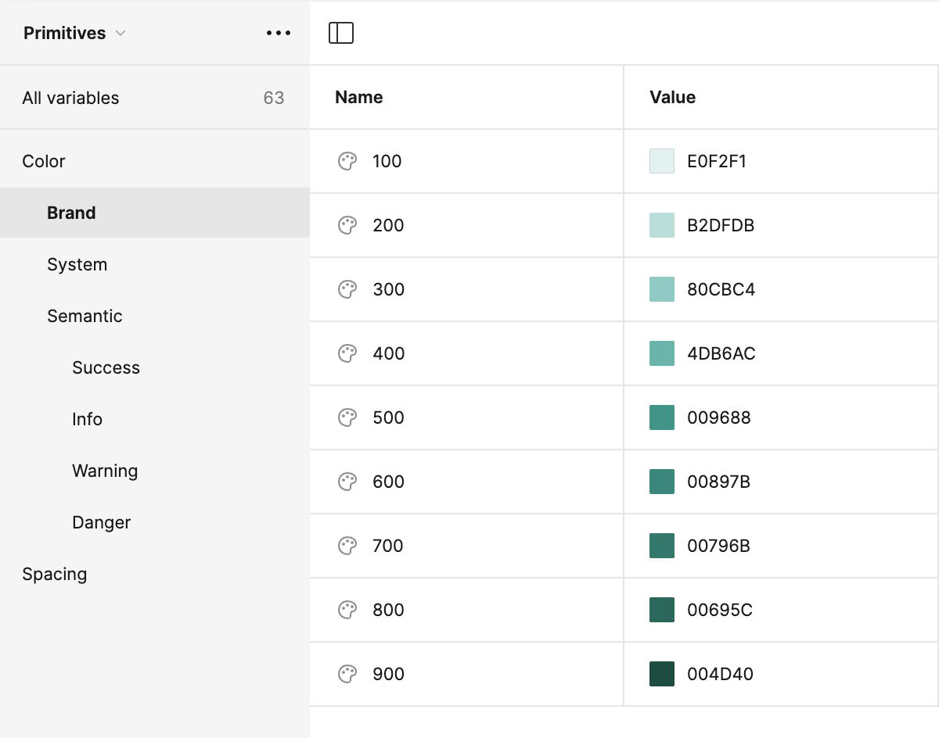Open the Primitives collection dropdown

click(x=74, y=33)
